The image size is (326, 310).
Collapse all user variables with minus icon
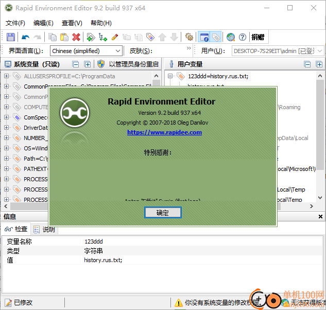click(x=307, y=64)
